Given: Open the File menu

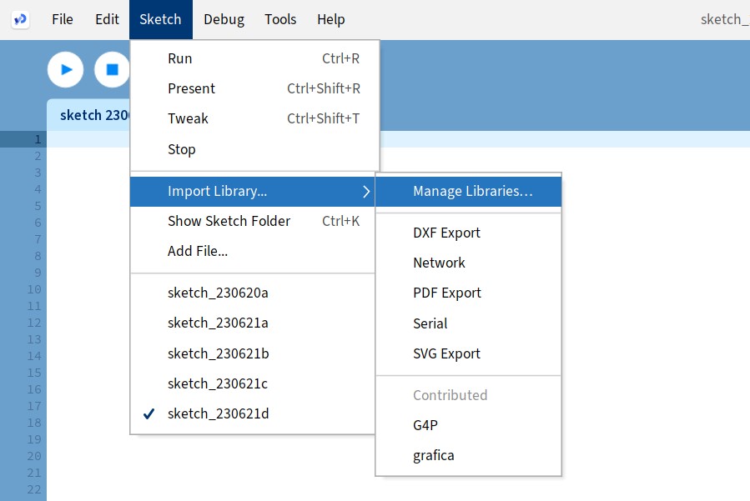Looking at the screenshot, I should coord(63,19).
